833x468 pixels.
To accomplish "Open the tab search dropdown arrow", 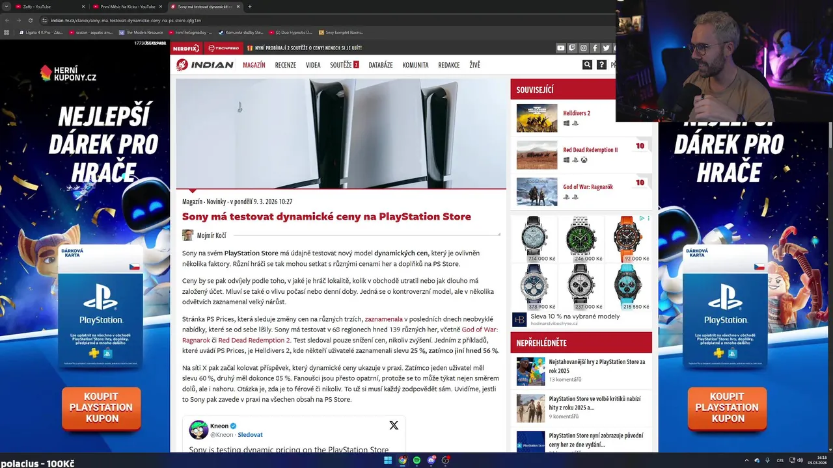I will click(x=7, y=6).
